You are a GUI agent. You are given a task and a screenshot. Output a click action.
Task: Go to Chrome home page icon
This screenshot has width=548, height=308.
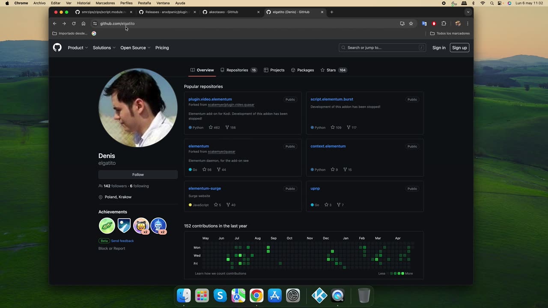pyautogui.click(x=83, y=24)
